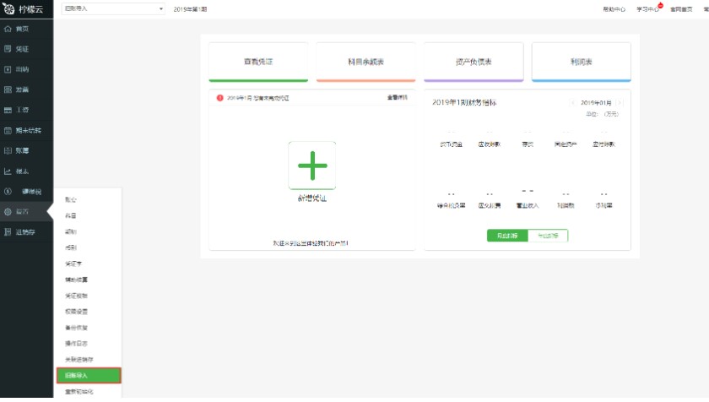Open 凭证字 in the settings submenu
Viewport: 709px width, 402px height.
point(73,263)
